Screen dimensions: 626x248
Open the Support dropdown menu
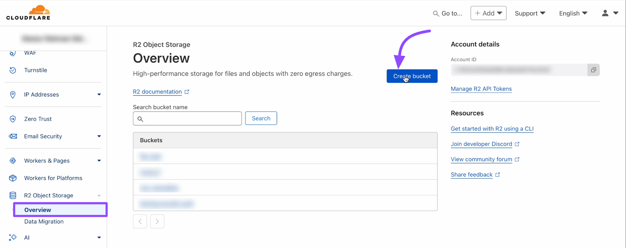point(530,13)
